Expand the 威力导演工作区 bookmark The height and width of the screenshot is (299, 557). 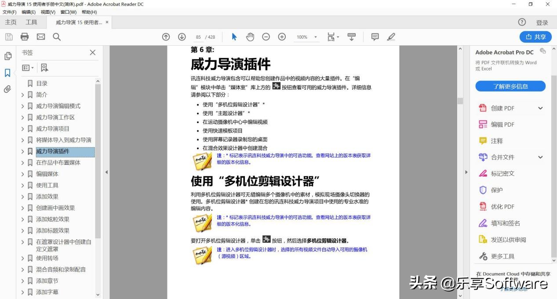click(x=22, y=117)
